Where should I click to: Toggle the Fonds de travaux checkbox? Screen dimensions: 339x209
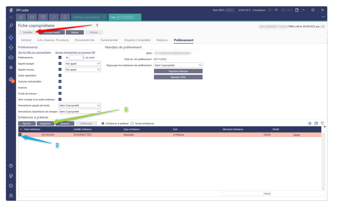pos(60,93)
